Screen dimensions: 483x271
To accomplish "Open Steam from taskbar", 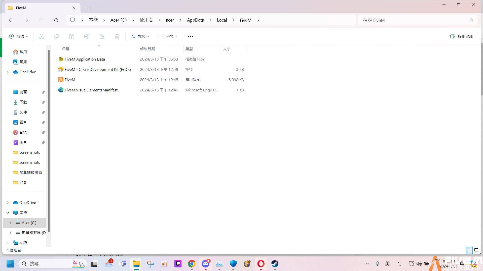I will (275, 264).
